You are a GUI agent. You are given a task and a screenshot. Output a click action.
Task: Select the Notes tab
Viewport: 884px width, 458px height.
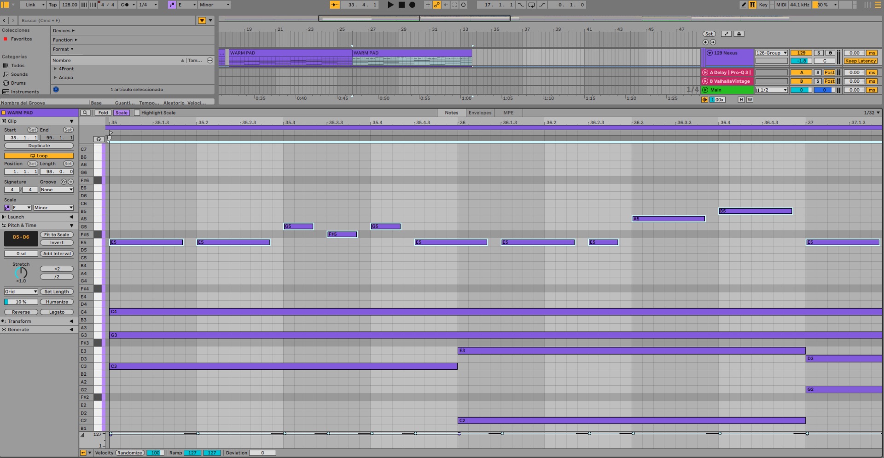pyautogui.click(x=451, y=113)
